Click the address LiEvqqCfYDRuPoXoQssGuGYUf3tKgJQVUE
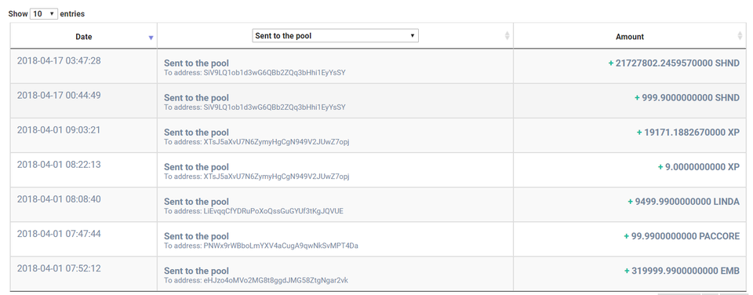753x295 pixels. (x=274, y=211)
